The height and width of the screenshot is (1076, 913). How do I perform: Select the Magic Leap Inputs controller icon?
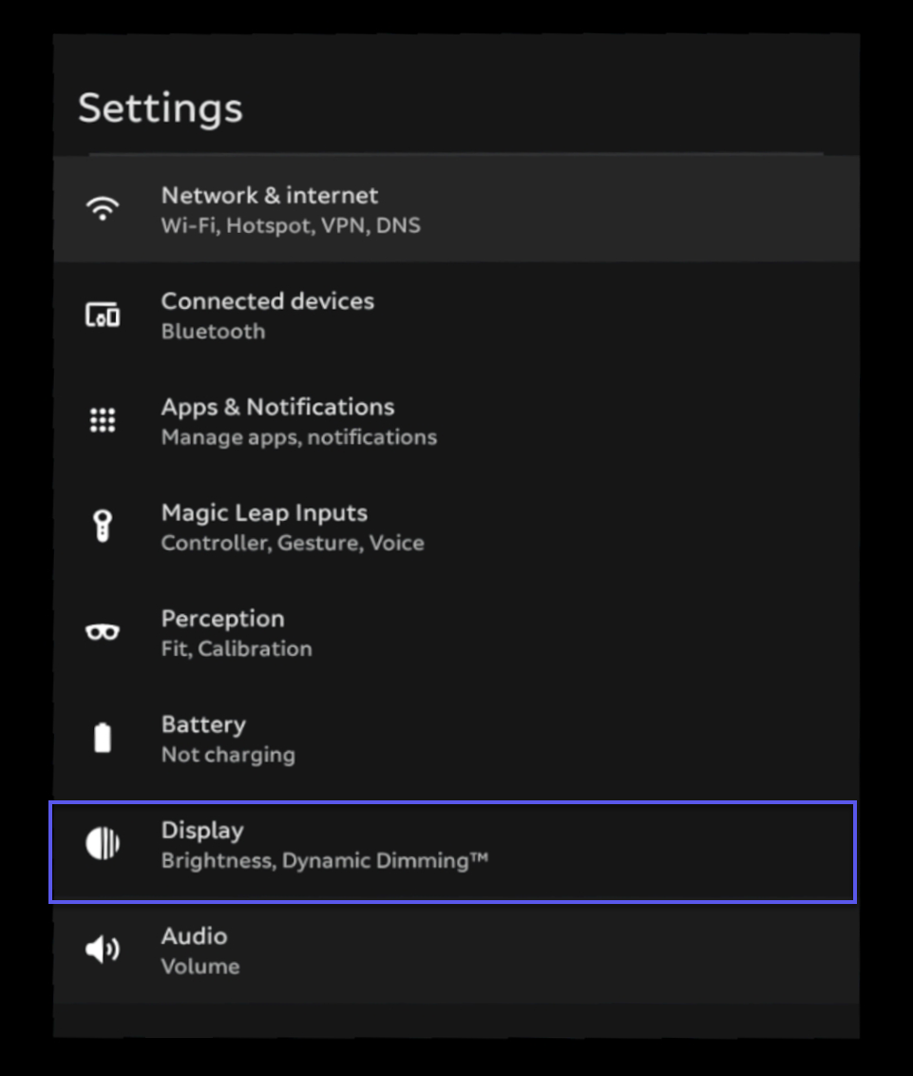(x=103, y=526)
